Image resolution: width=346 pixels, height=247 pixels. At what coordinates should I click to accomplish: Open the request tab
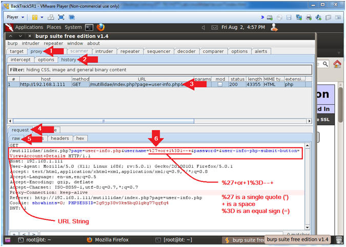[x=20, y=130]
